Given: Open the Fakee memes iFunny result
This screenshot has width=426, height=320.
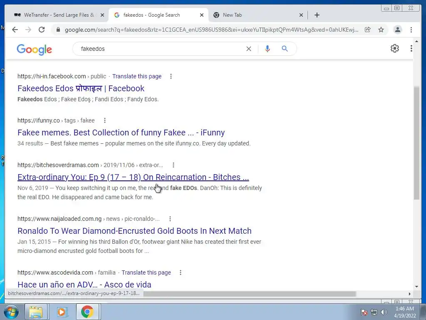Looking at the screenshot, I should pos(121,132).
